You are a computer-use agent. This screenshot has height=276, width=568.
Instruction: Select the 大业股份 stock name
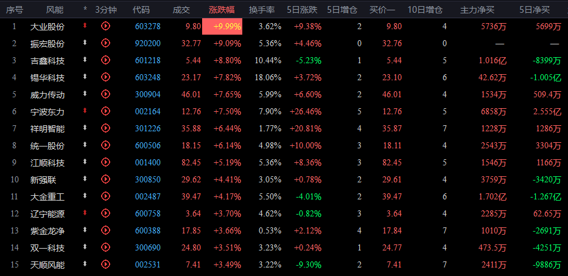[47, 26]
